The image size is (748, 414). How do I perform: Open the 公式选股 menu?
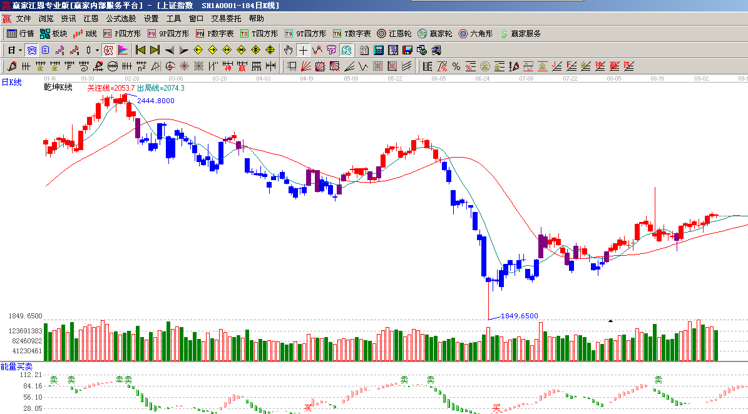pyautogui.click(x=121, y=19)
